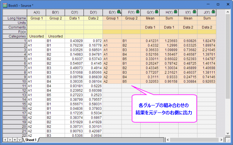Click the vertical scrollbar thumb
Image resolution: width=233 pixels, height=145 pixels.
(228, 56)
